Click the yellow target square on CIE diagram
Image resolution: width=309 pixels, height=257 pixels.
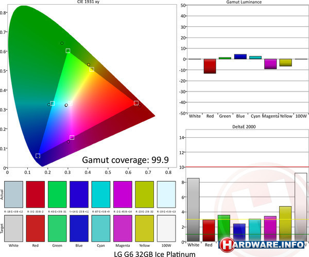(92, 69)
